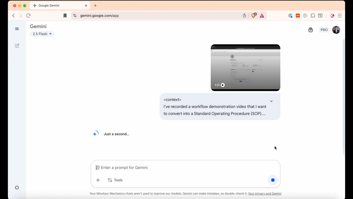Screen dimensions: 353x199
Task: Open the Tools options menu
Action: [115, 180]
